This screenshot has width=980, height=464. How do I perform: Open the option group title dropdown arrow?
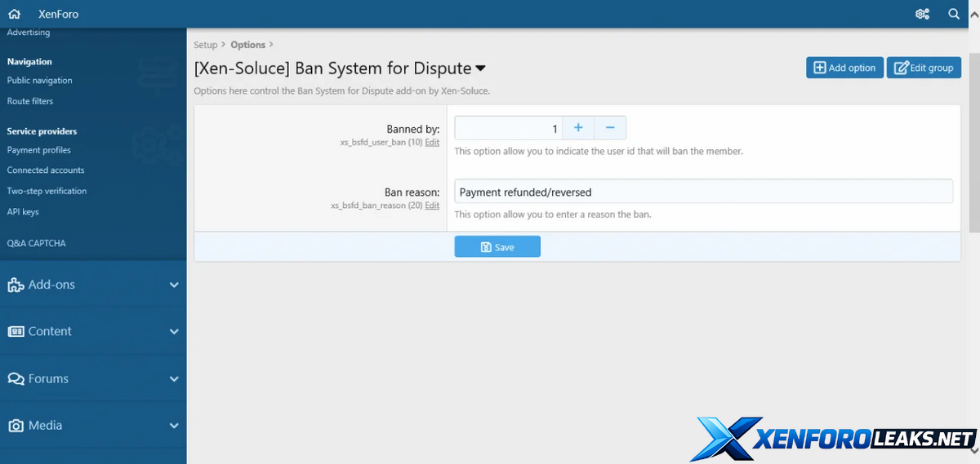(480, 69)
